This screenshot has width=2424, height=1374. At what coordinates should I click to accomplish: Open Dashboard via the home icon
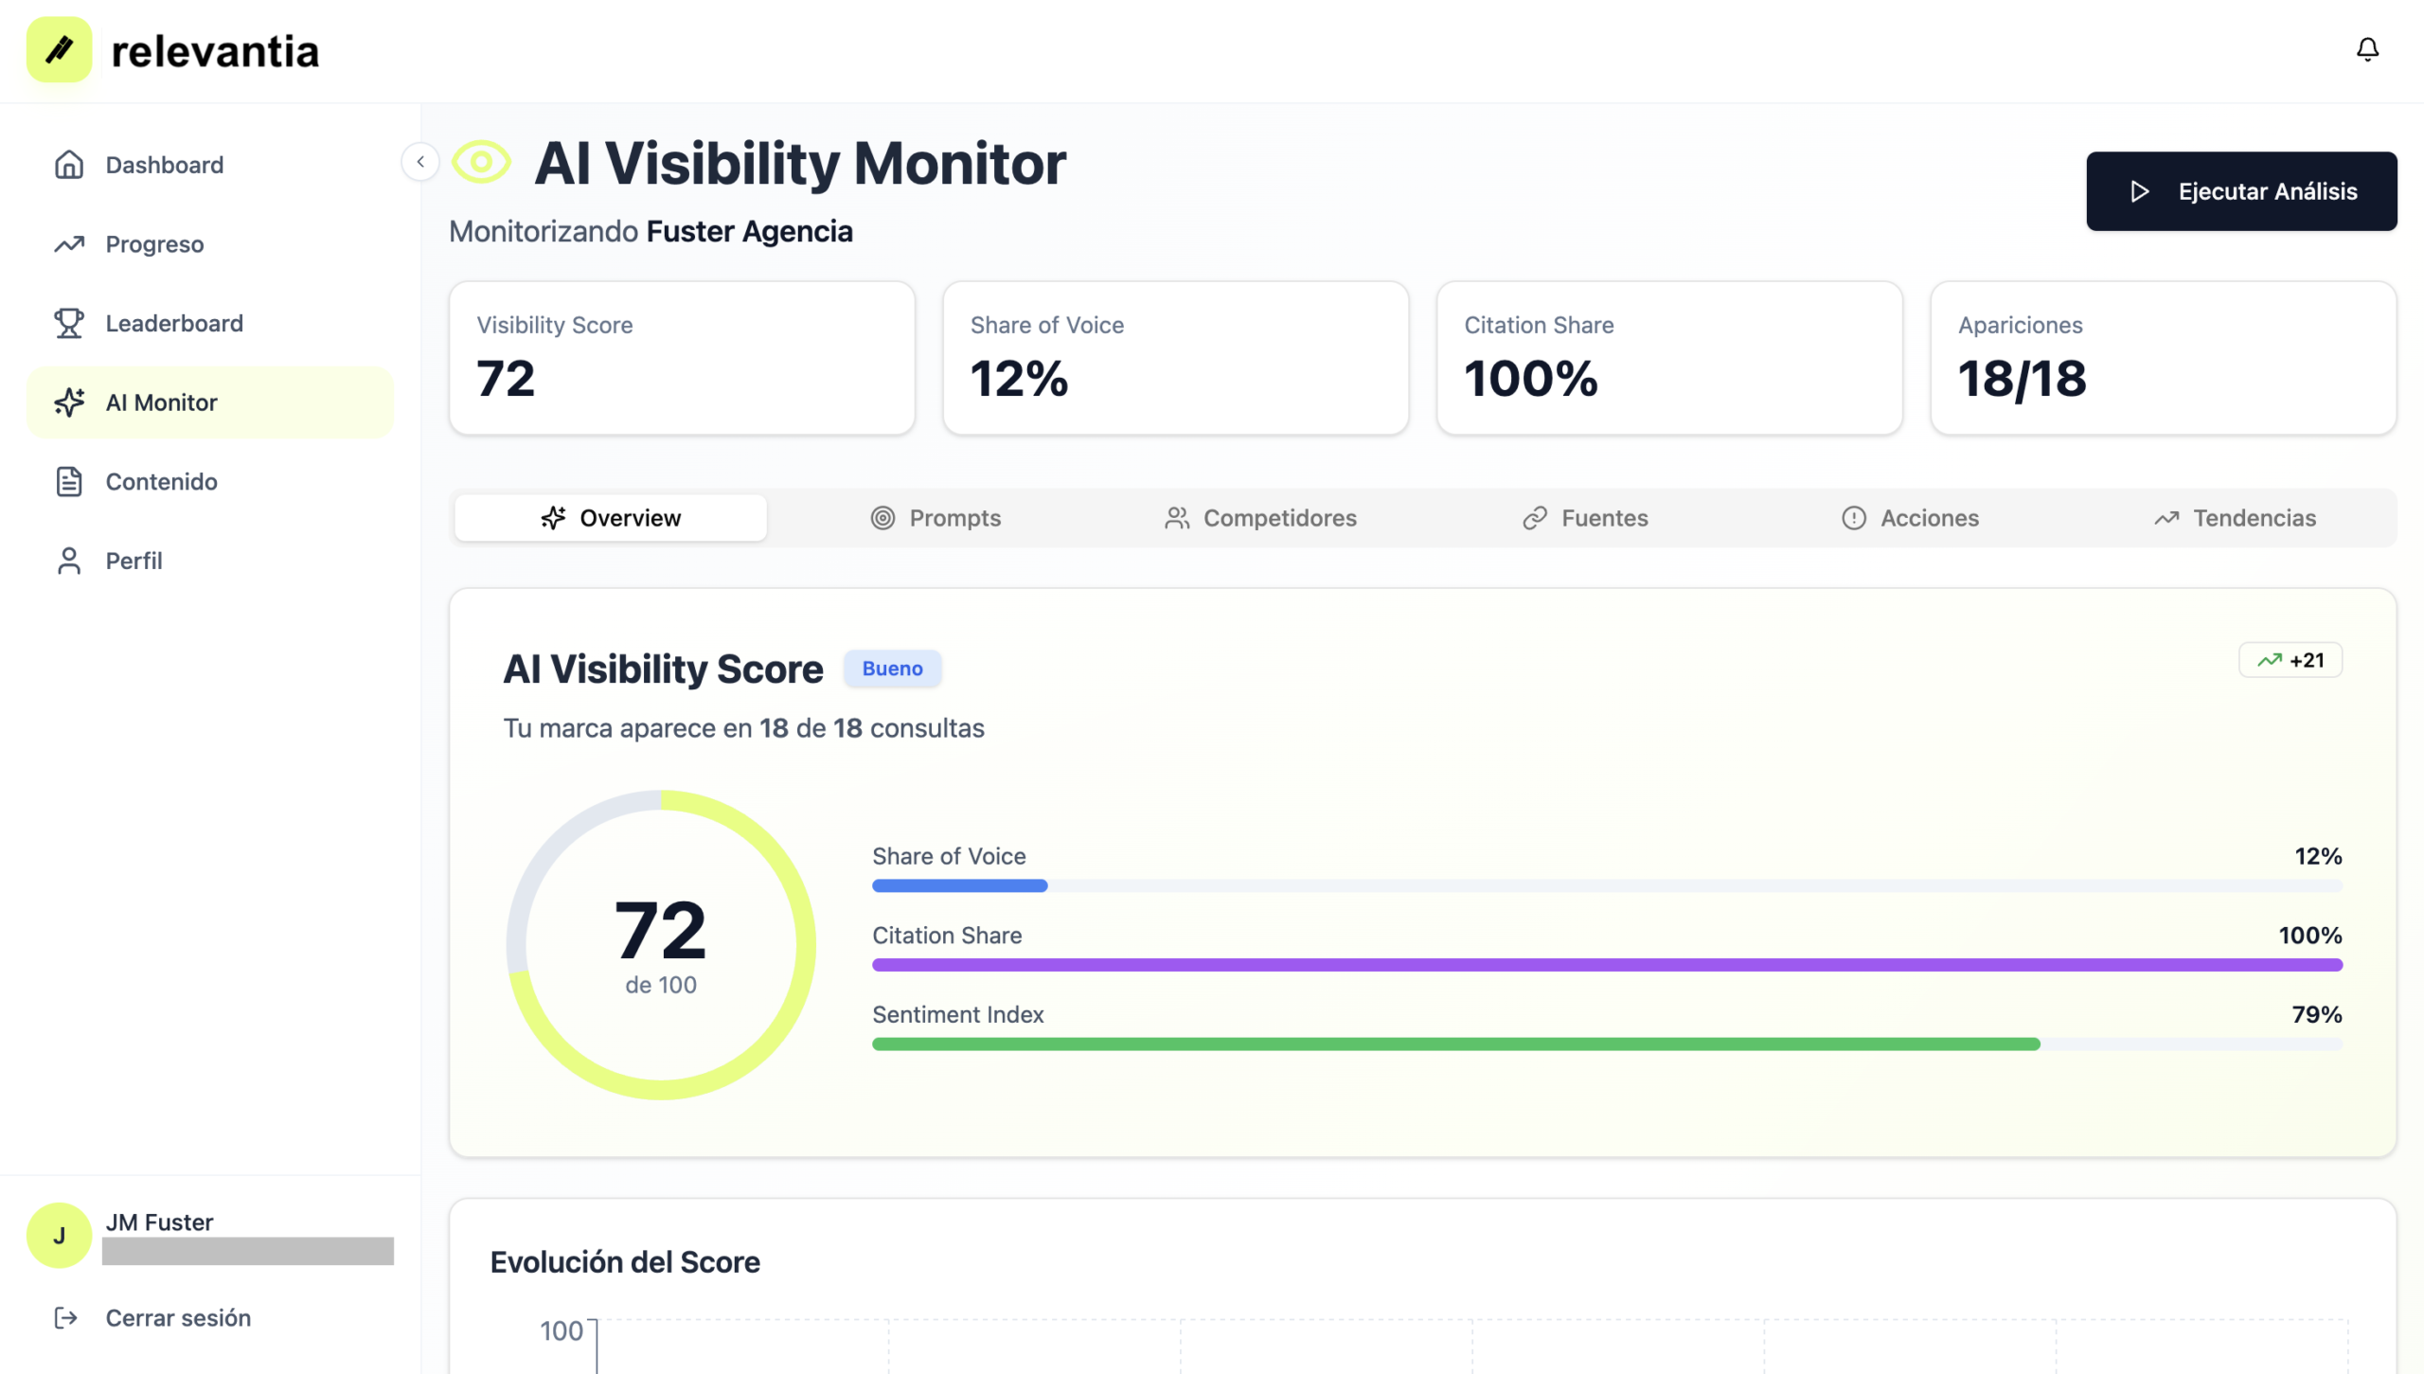coord(69,165)
